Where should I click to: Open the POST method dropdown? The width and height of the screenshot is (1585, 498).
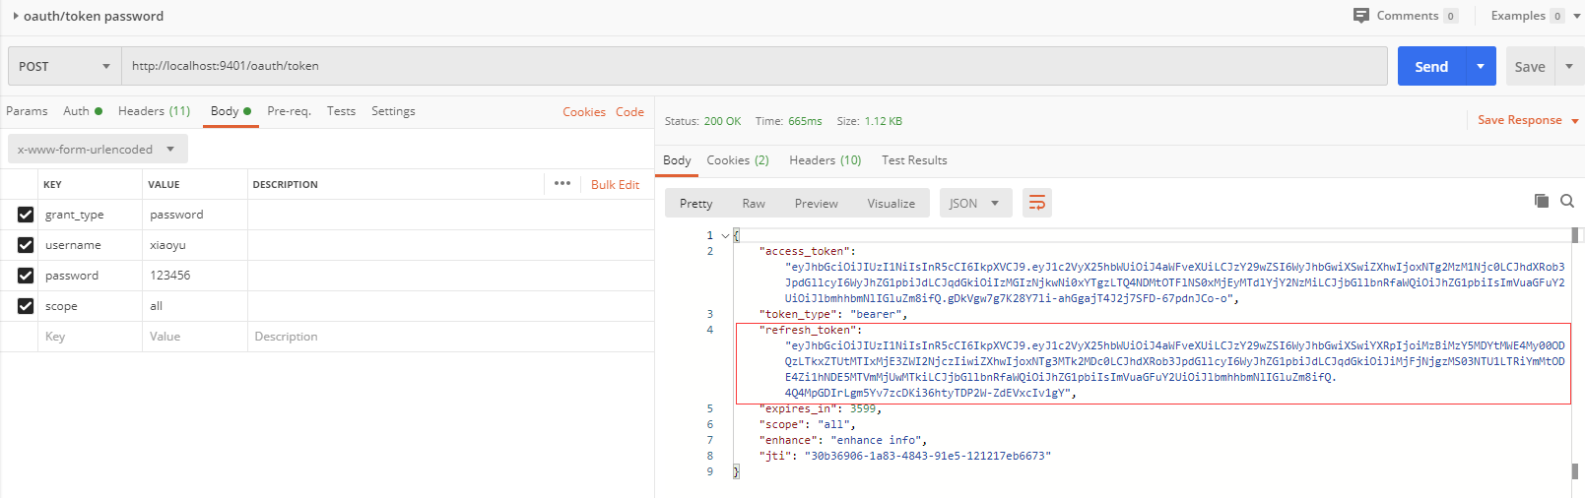65,66
